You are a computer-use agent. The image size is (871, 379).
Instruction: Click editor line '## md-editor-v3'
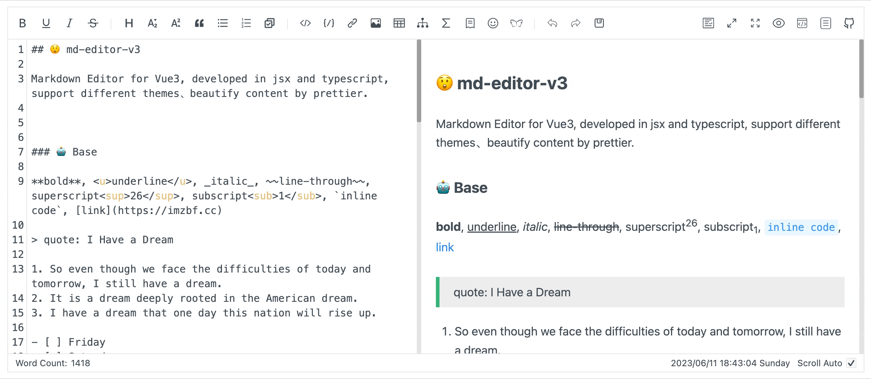86,49
